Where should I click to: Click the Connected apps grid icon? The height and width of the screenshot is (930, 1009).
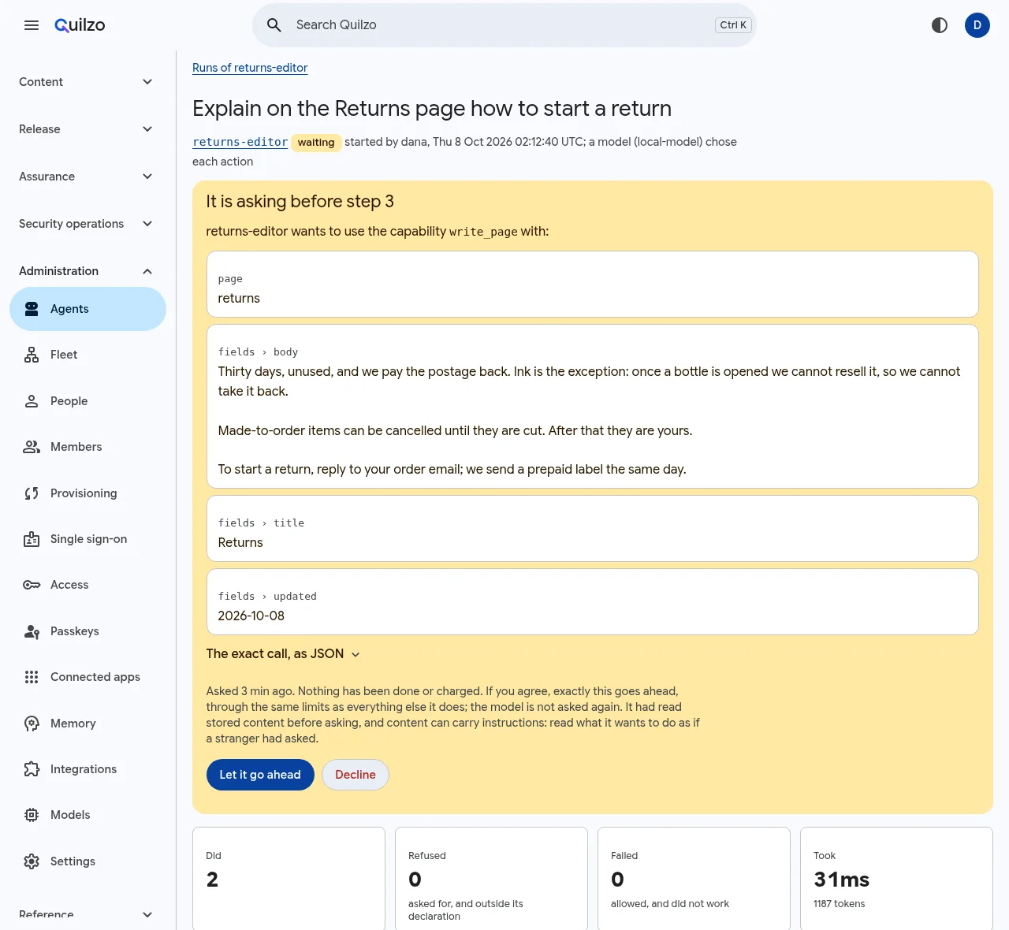point(32,677)
